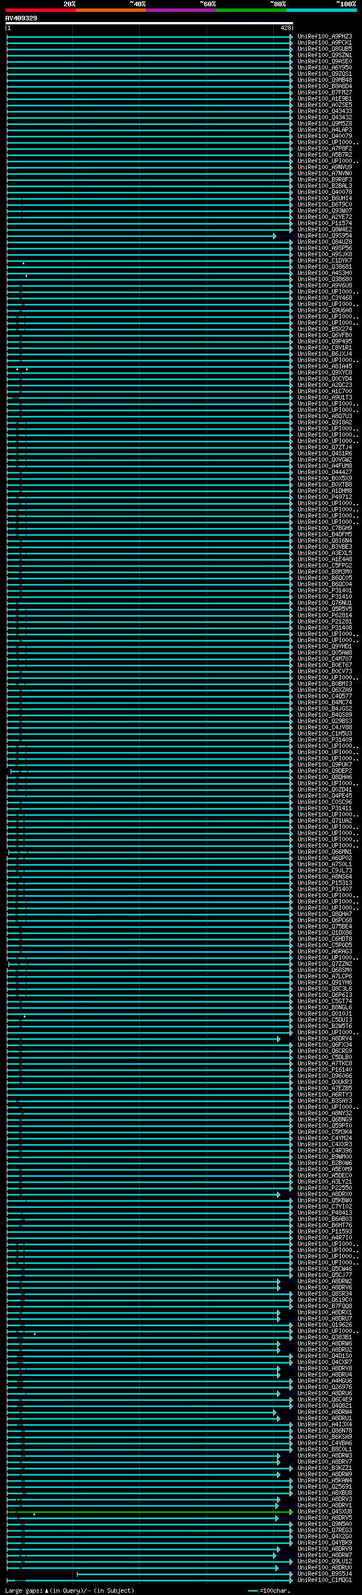Select the UniRef100_P48413 label
362x1595 pixels.
pyautogui.click(x=324, y=1213)
